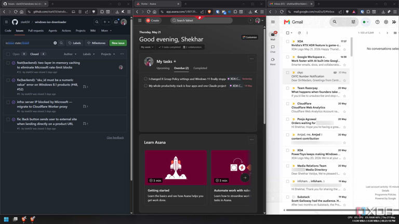Clear the GitHub issue filter query
This screenshot has width=399, height=224.
[x=55, y=43]
